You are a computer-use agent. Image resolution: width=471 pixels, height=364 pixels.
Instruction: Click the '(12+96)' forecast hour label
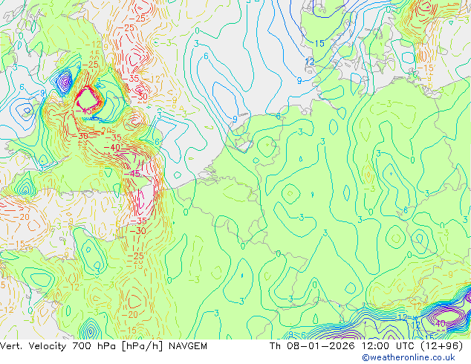[441, 346]
